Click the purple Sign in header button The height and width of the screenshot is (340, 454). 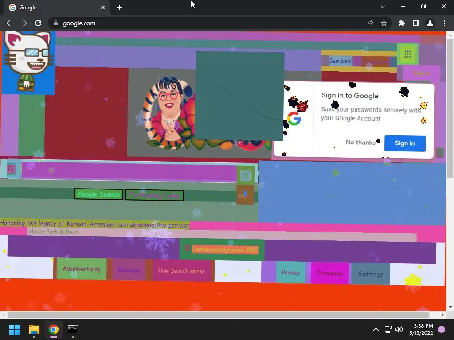point(422,73)
